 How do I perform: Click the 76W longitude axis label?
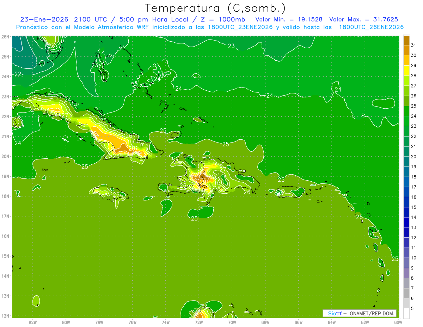coord(133,322)
